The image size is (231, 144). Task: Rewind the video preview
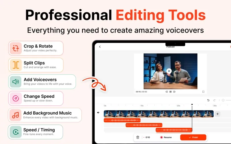click(x=167, y=92)
